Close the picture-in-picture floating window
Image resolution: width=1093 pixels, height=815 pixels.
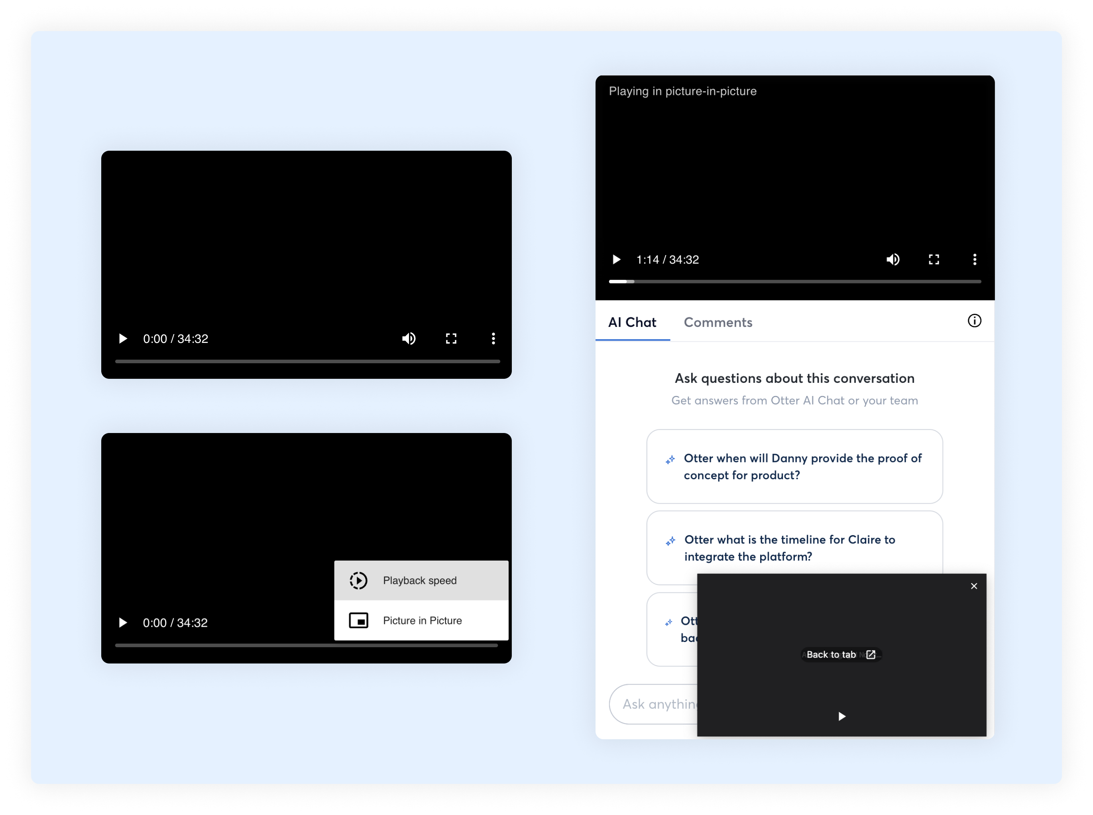974,586
